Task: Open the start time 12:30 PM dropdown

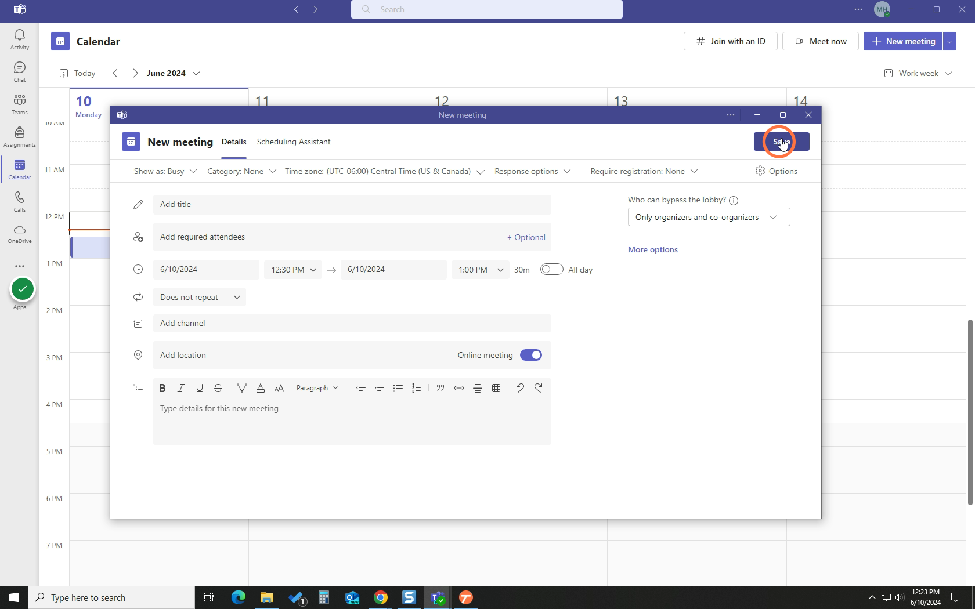Action: coord(293,270)
